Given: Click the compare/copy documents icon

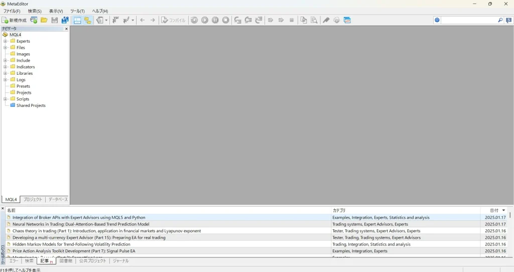Looking at the screenshot, I should (304, 20).
